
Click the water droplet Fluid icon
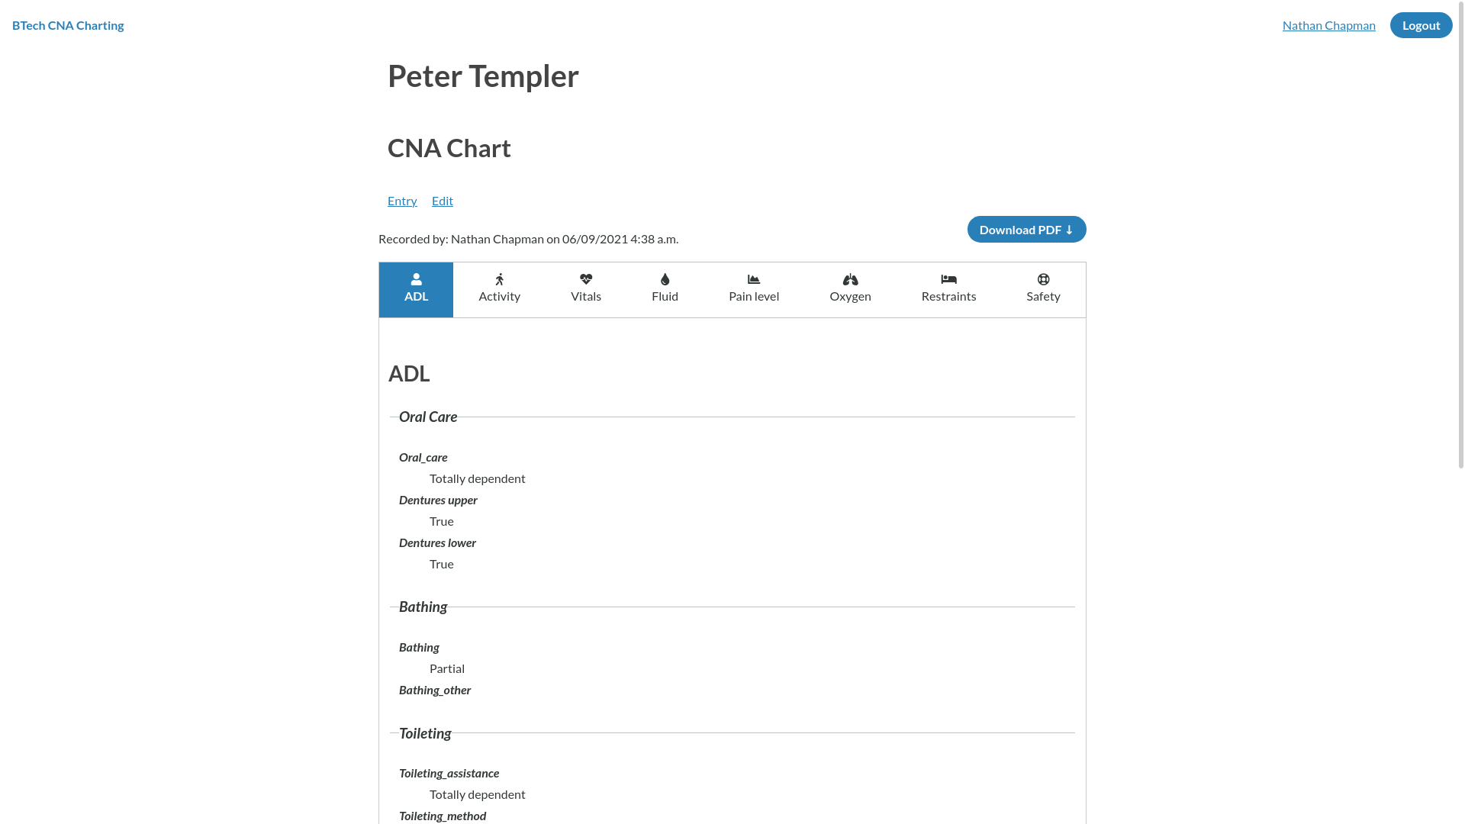point(665,279)
